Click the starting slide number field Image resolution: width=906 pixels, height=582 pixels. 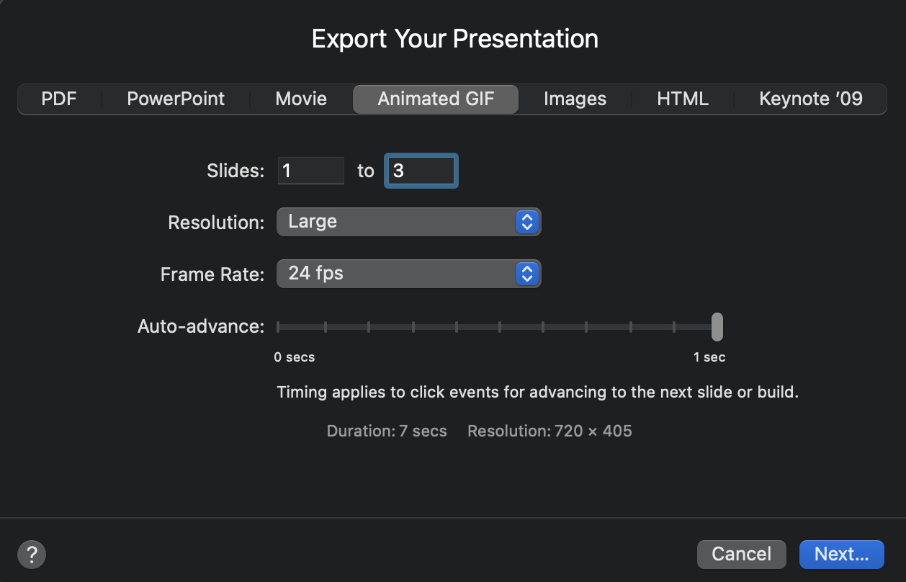click(x=310, y=171)
